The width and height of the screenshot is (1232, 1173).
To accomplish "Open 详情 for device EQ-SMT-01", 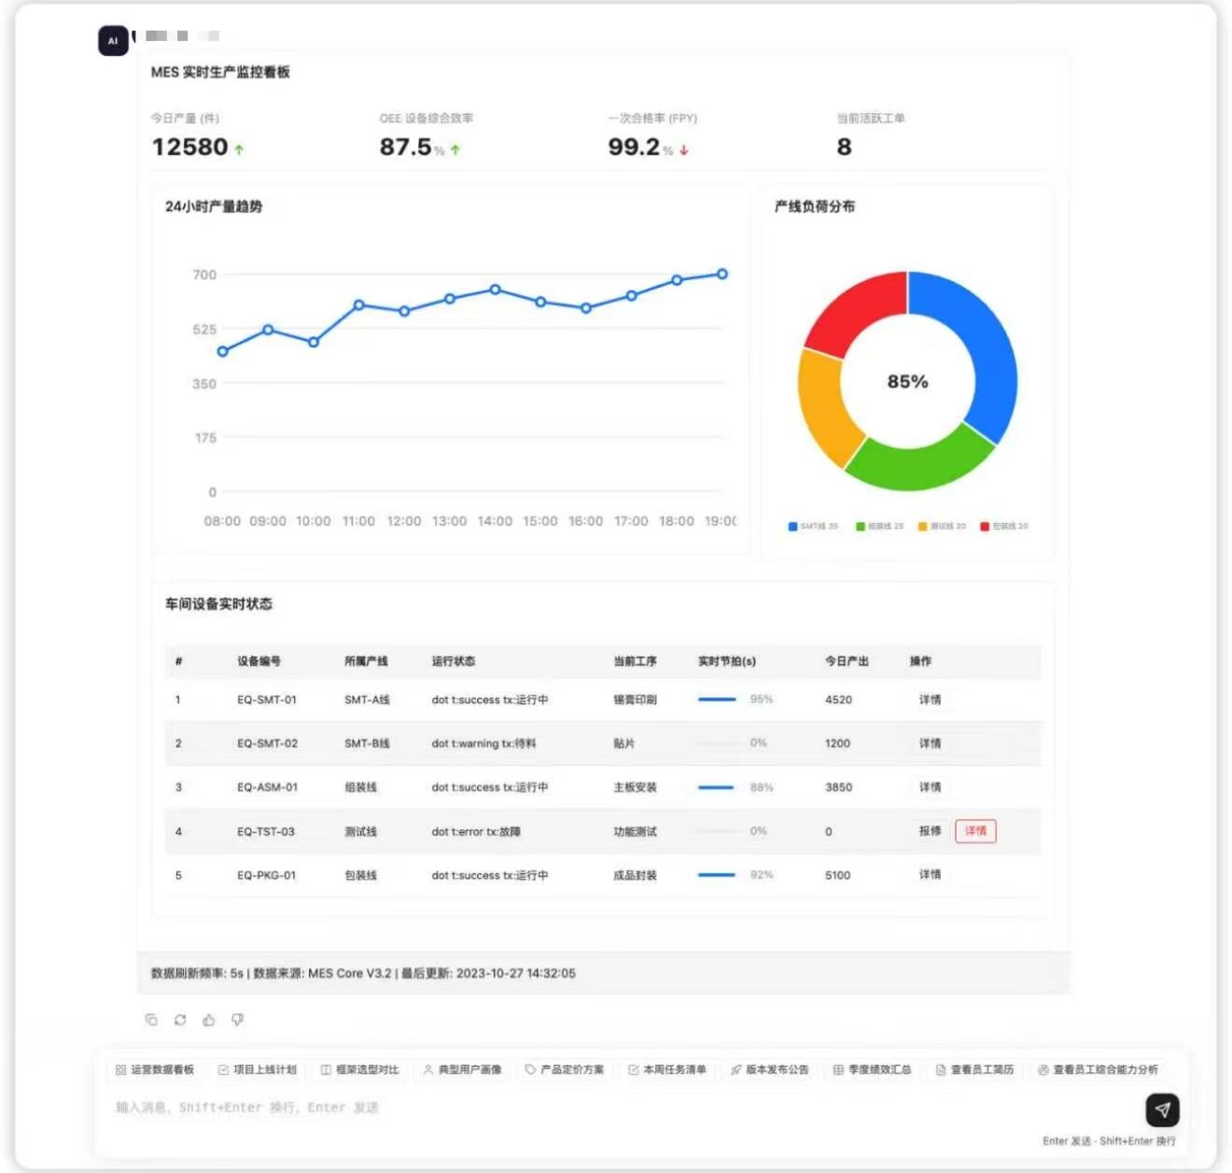I will [930, 700].
